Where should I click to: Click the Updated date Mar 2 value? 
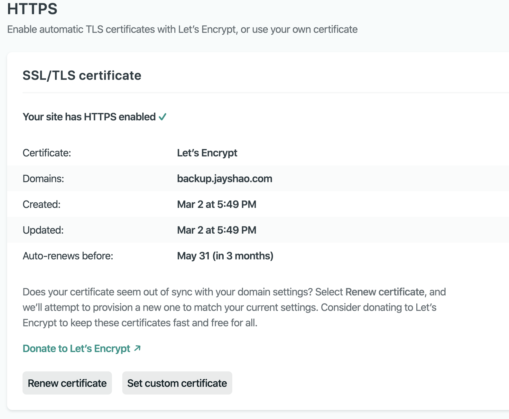click(x=217, y=230)
